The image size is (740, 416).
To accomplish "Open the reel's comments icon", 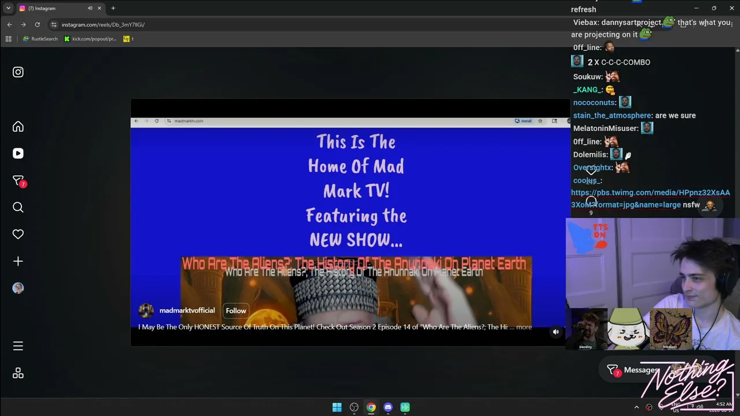I will tap(591, 202).
